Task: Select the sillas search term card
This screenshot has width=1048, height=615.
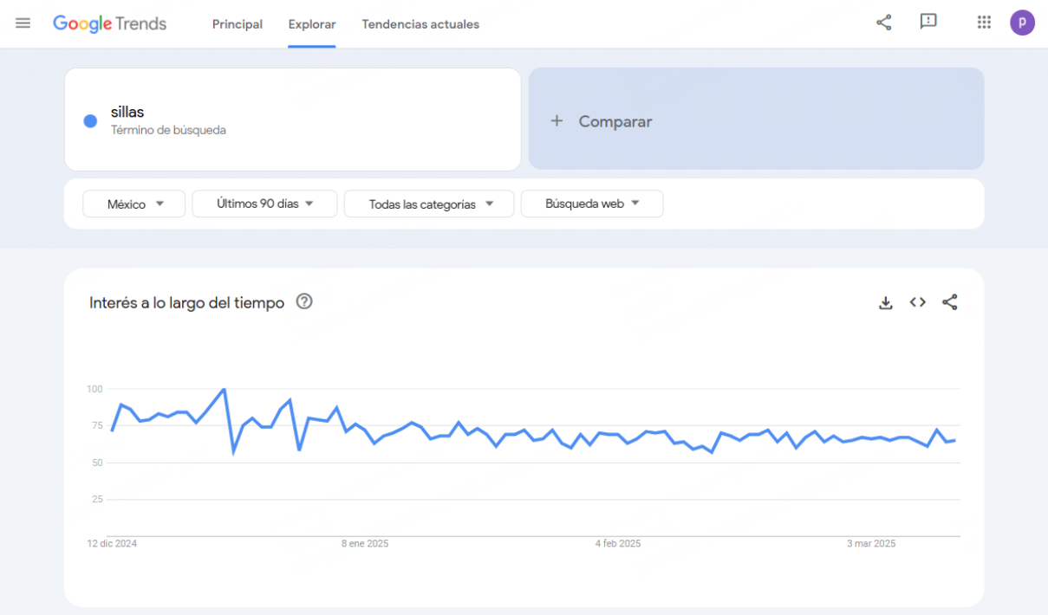Action: tap(292, 120)
